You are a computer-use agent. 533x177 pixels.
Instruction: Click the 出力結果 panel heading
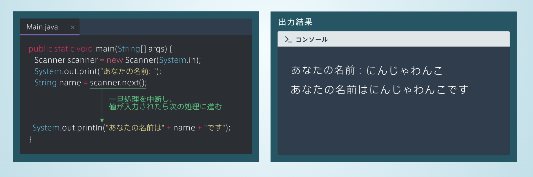click(x=295, y=22)
